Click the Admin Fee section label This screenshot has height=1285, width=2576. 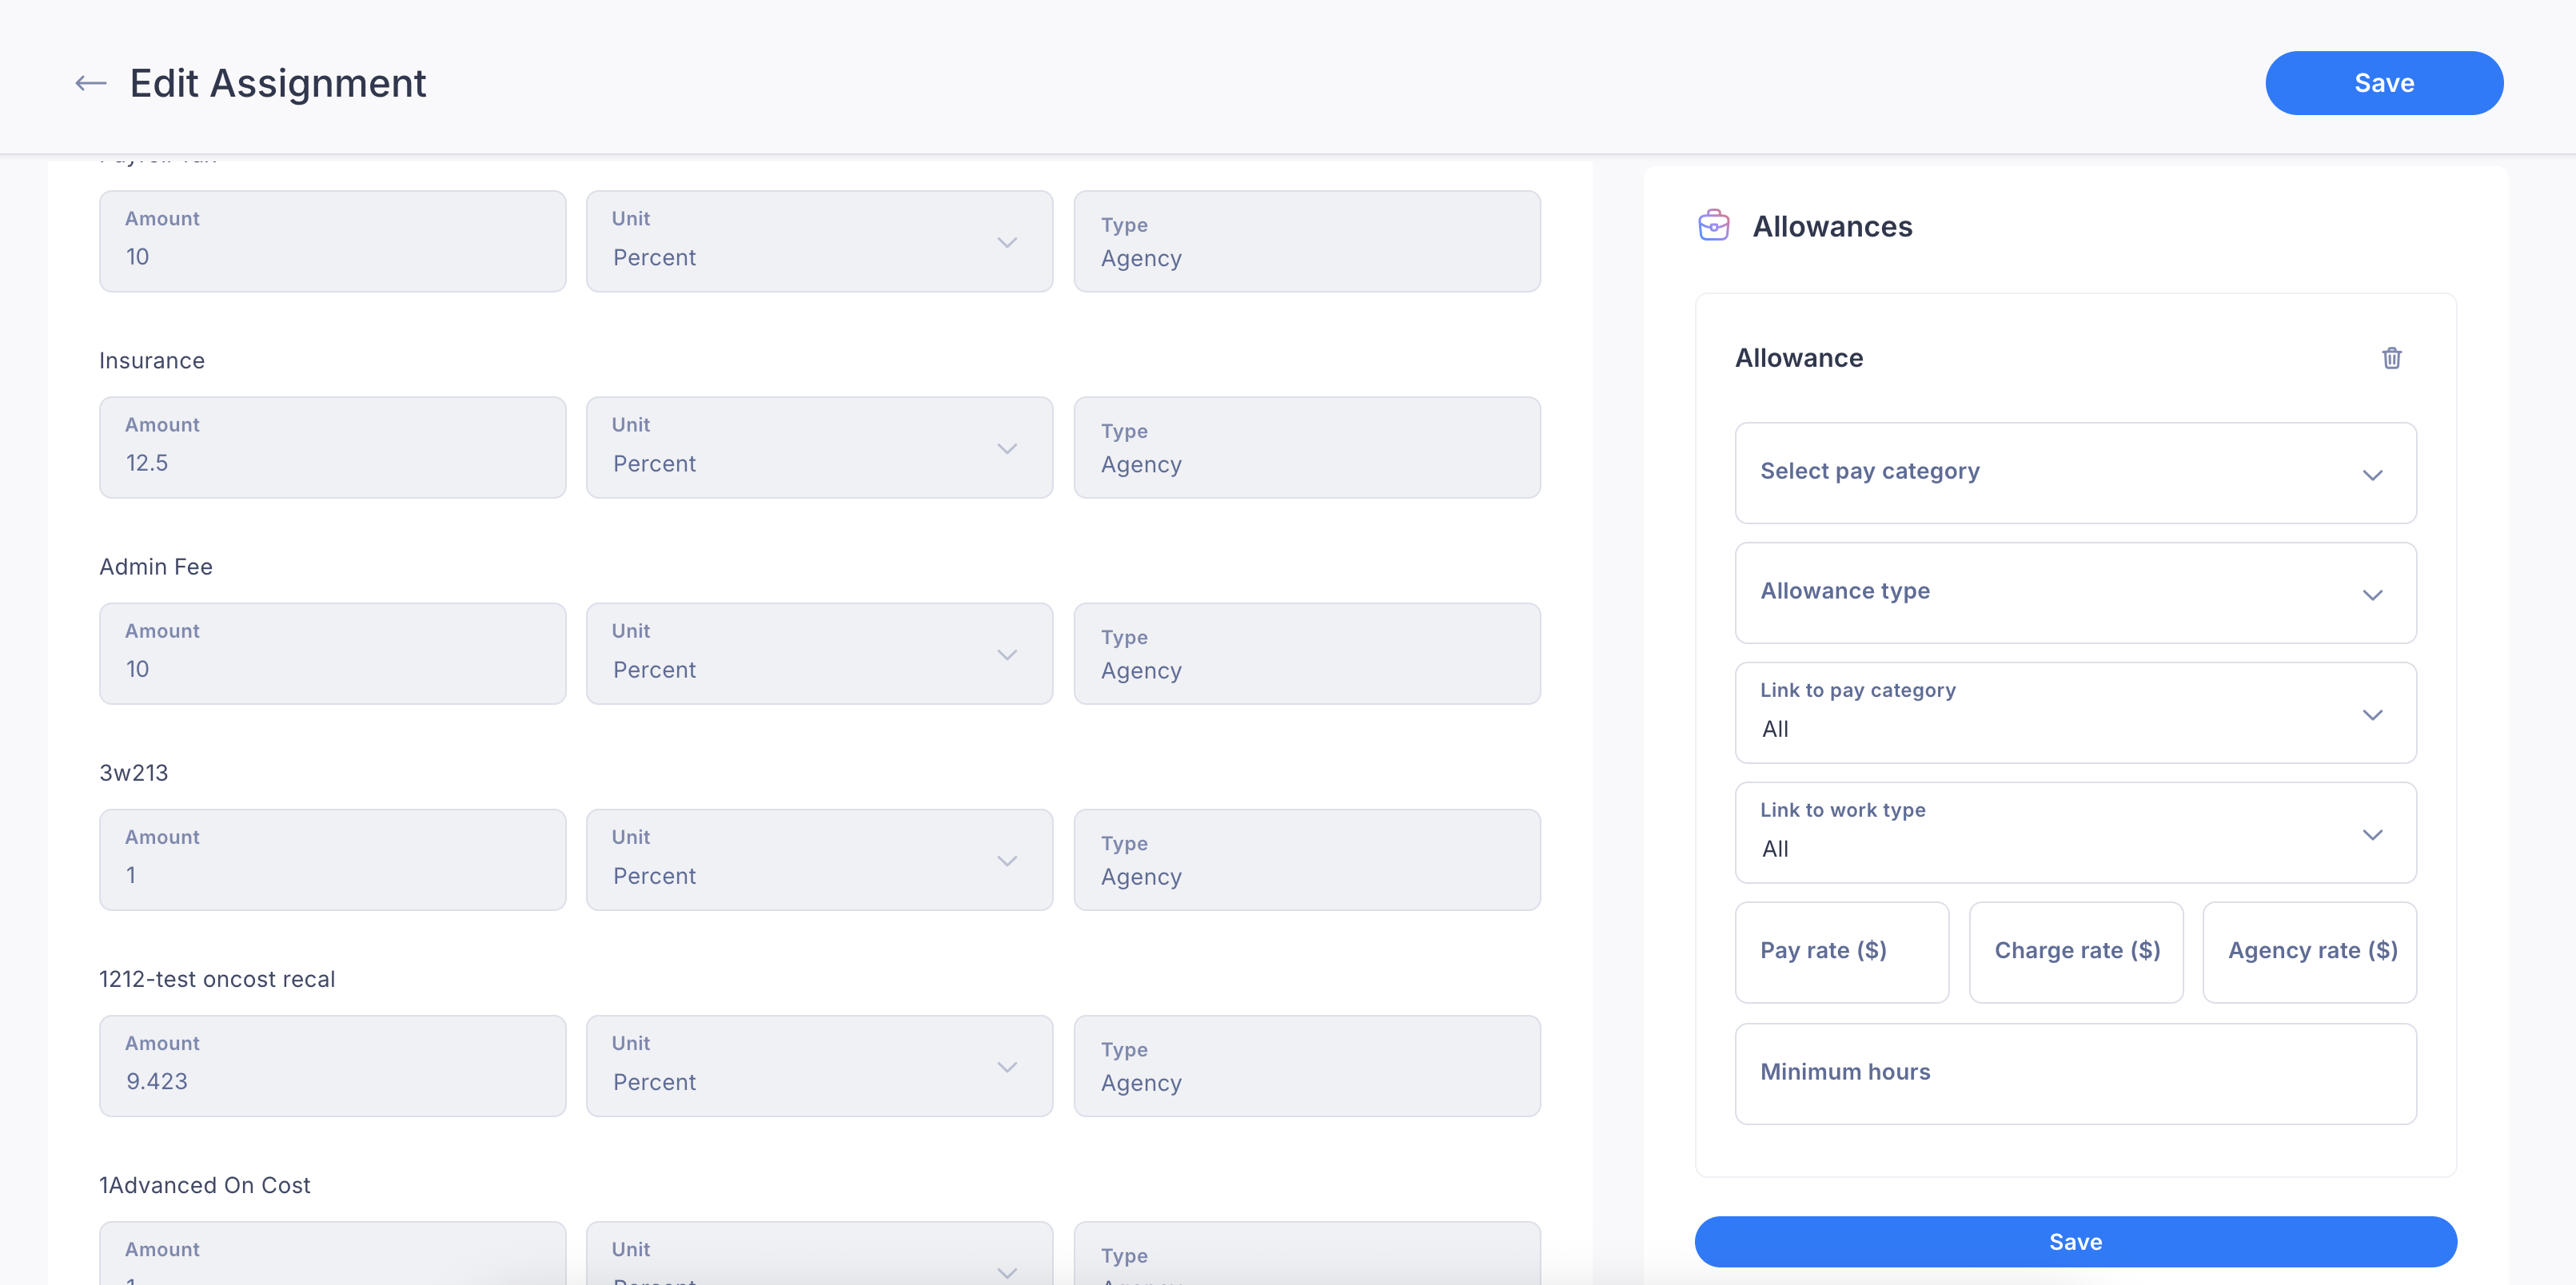(x=156, y=567)
